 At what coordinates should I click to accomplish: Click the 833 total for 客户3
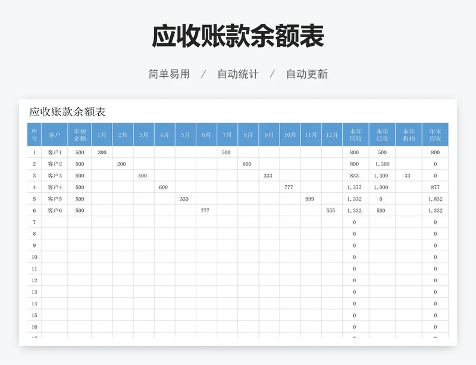[356, 176]
